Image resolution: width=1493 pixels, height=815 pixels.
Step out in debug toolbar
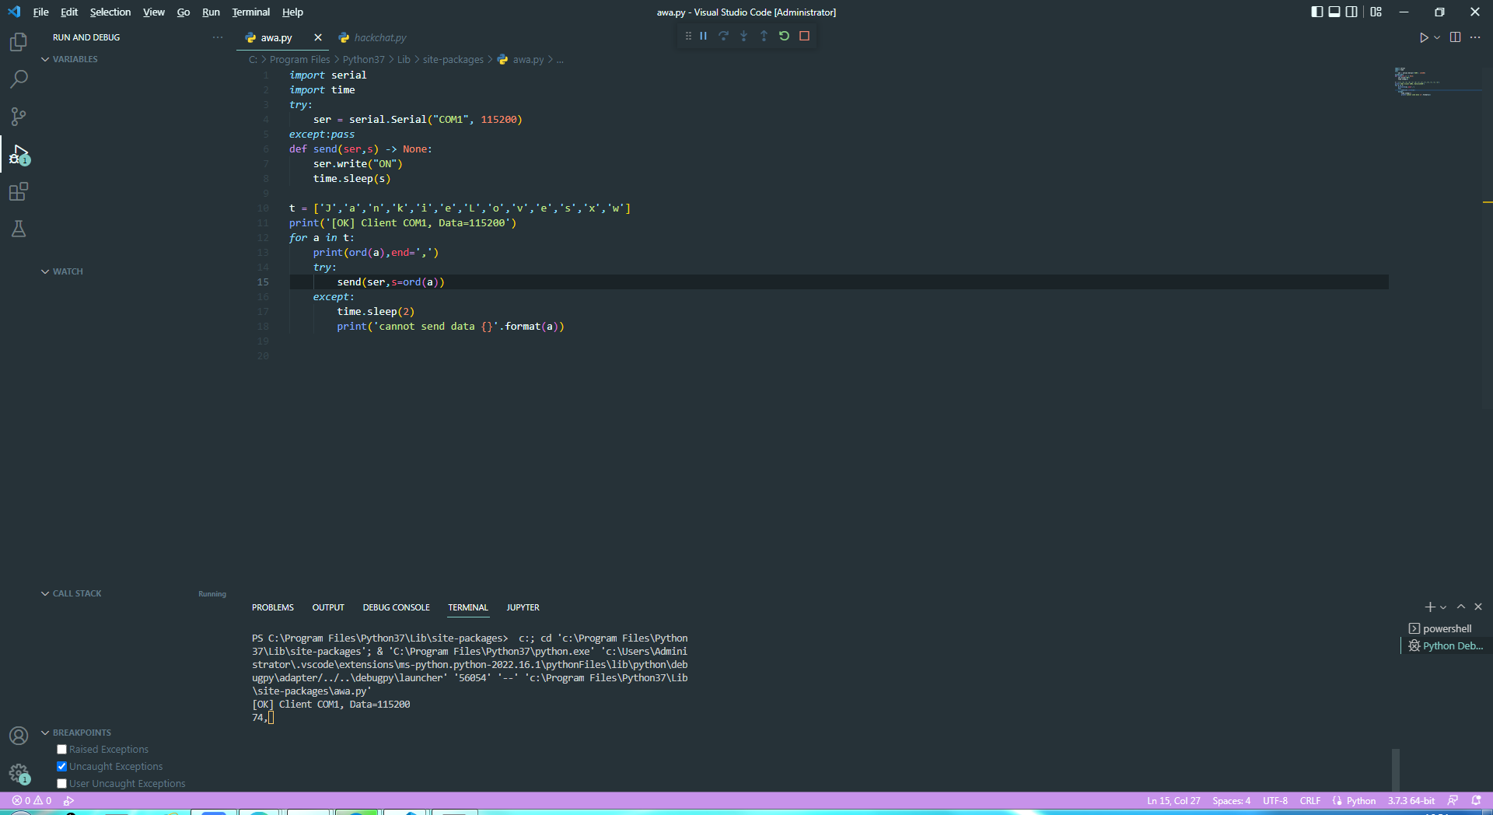(764, 36)
